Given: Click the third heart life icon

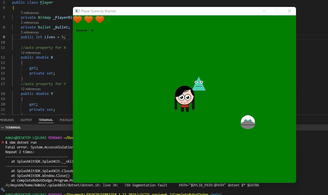Looking at the screenshot, I should pos(99,20).
